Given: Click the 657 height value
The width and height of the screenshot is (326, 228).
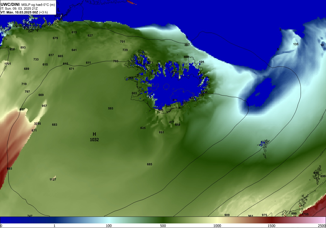Looking at the screenshot, I should [x=22, y=109].
